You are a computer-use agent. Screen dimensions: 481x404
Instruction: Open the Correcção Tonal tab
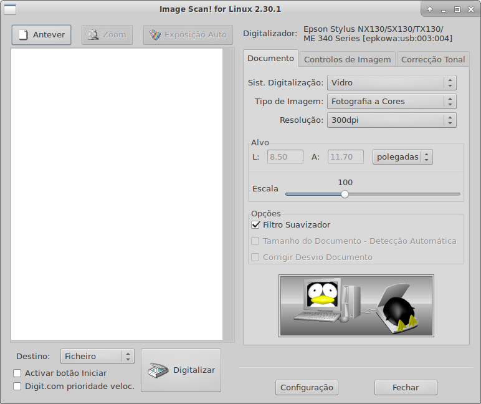pyautogui.click(x=433, y=59)
